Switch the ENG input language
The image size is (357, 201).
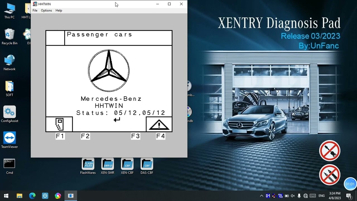click(322, 196)
